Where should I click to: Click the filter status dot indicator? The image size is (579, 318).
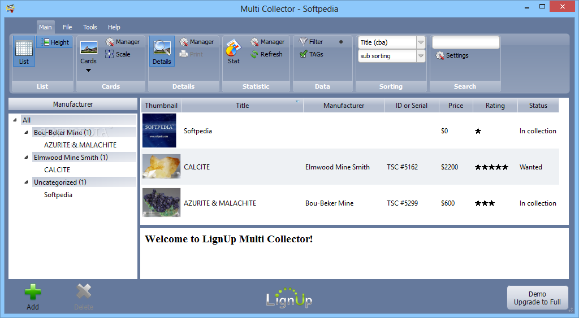coord(341,42)
